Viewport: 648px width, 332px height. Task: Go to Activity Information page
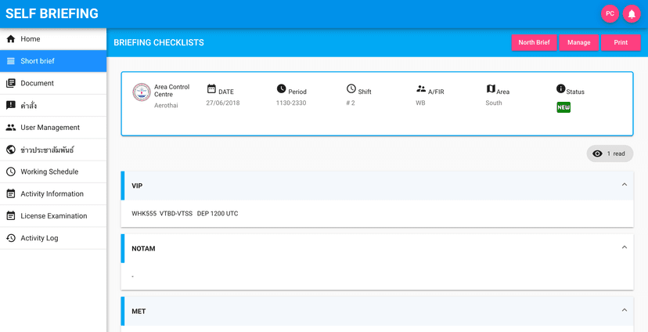(52, 194)
